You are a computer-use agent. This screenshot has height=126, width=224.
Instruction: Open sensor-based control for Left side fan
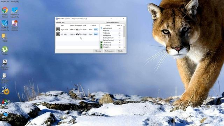[x=96, y=34]
